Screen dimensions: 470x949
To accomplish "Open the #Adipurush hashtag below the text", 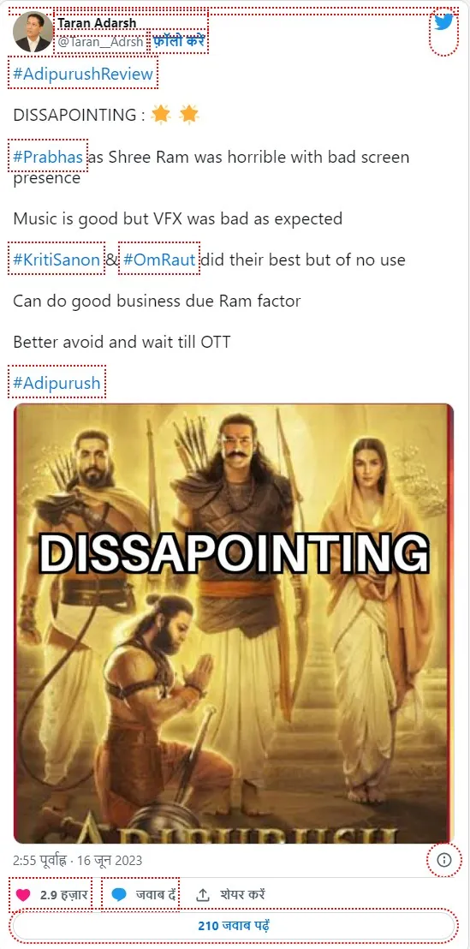I will (57, 383).
